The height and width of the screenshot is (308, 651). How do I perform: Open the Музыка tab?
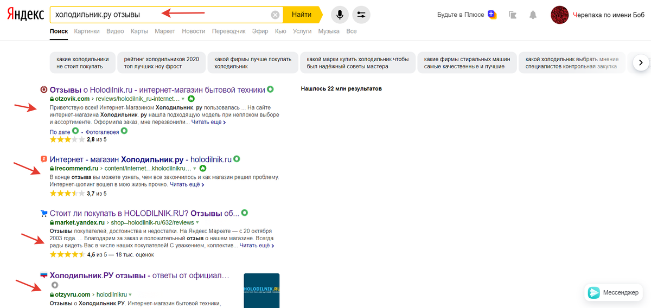click(329, 31)
